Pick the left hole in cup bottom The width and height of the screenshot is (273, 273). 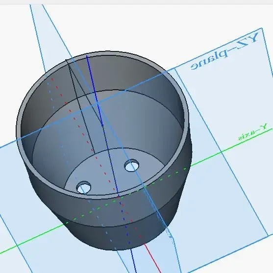(84, 187)
